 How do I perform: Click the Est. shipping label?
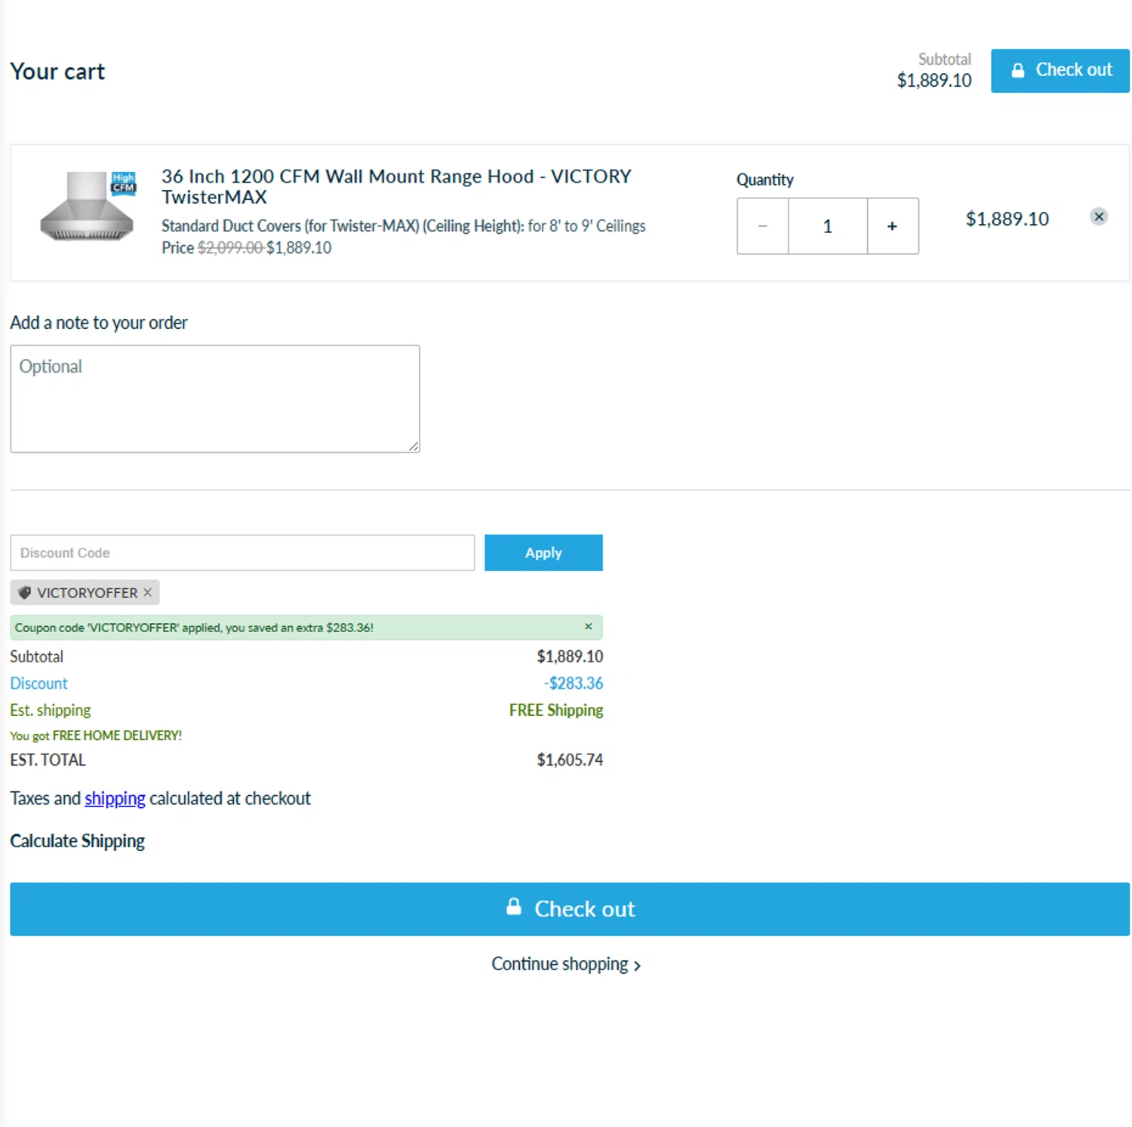(50, 710)
